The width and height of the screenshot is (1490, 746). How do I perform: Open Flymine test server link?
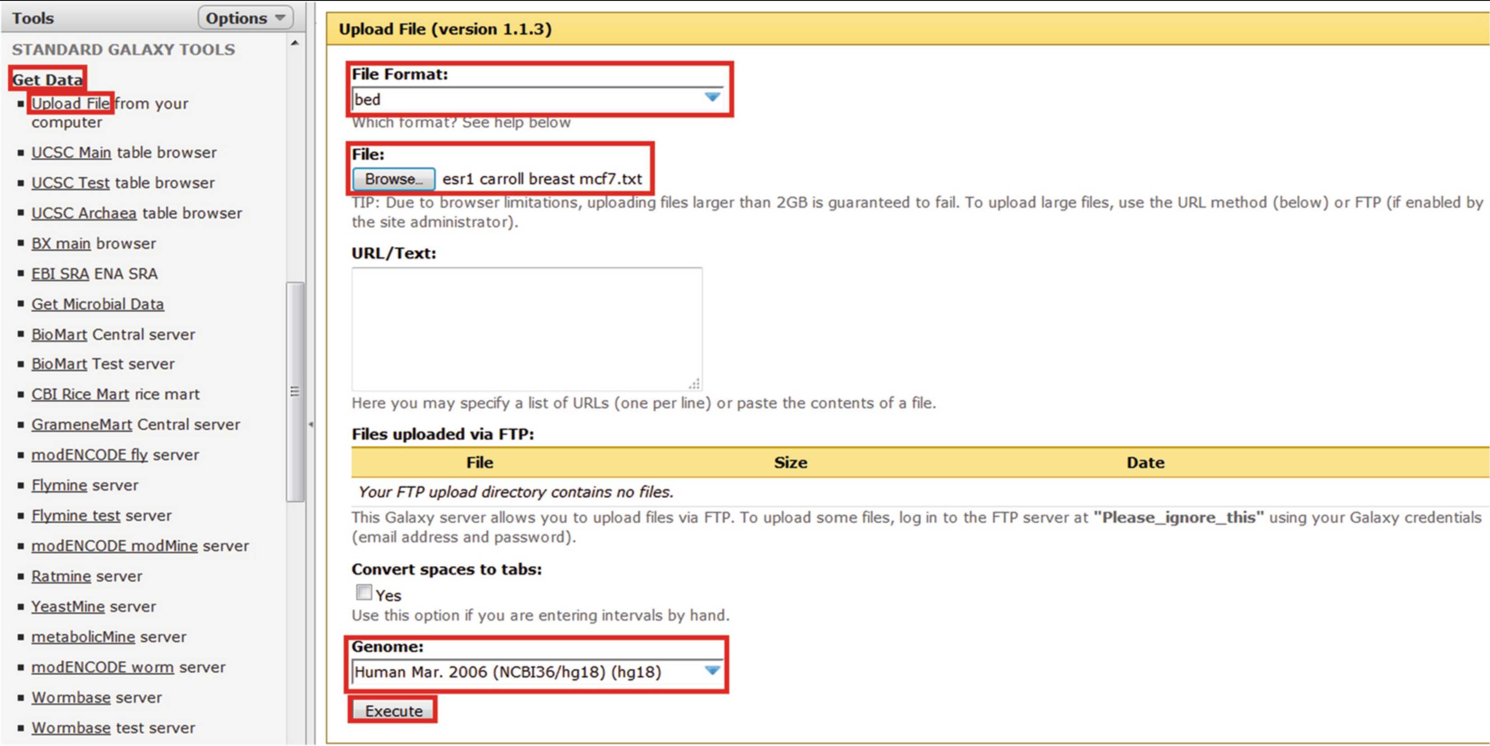(x=76, y=515)
